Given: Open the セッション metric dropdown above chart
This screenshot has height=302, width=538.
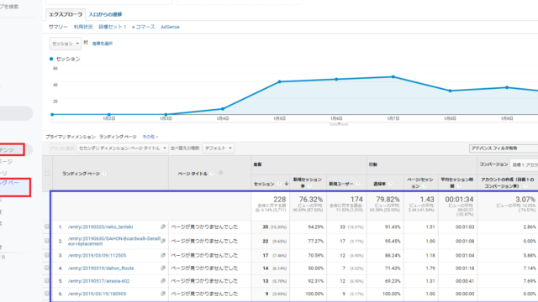Looking at the screenshot, I should pos(66,44).
